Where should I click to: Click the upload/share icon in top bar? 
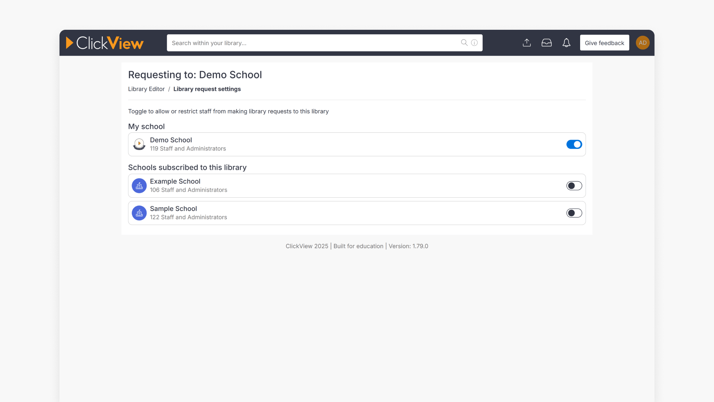tap(527, 43)
